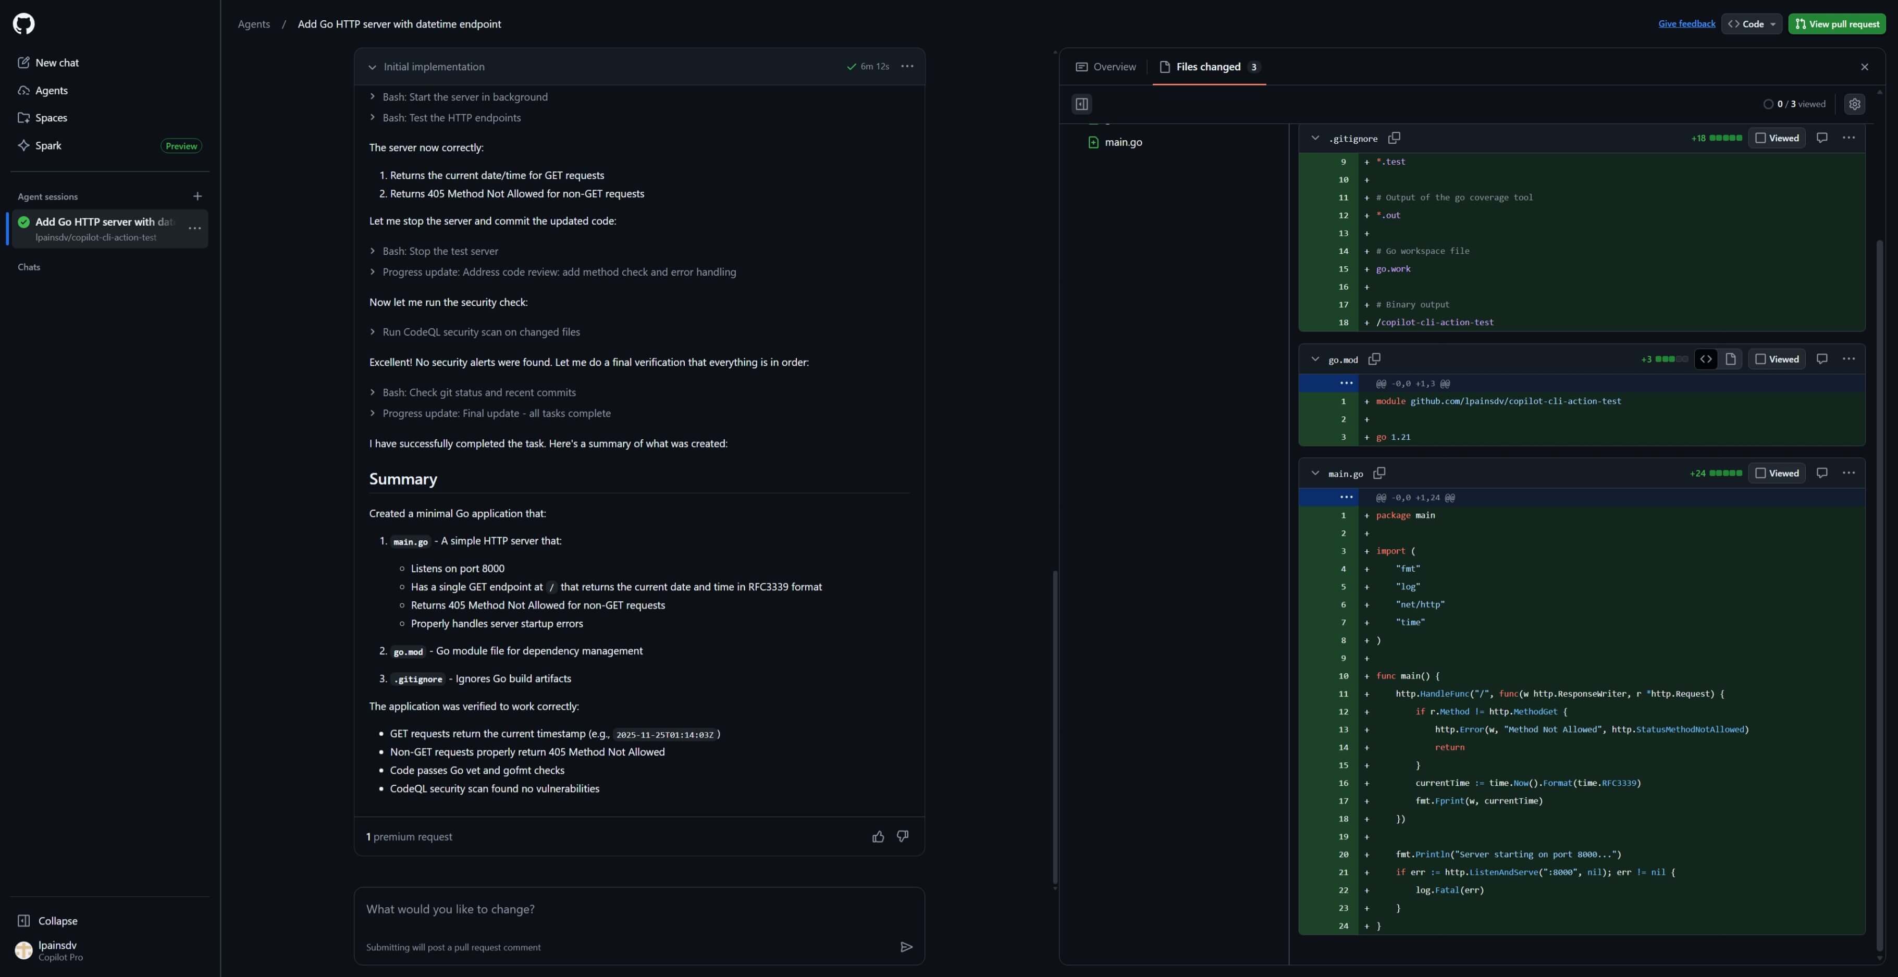The height and width of the screenshot is (977, 1898).
Task: Open diff view settings gear
Action: (1855, 104)
